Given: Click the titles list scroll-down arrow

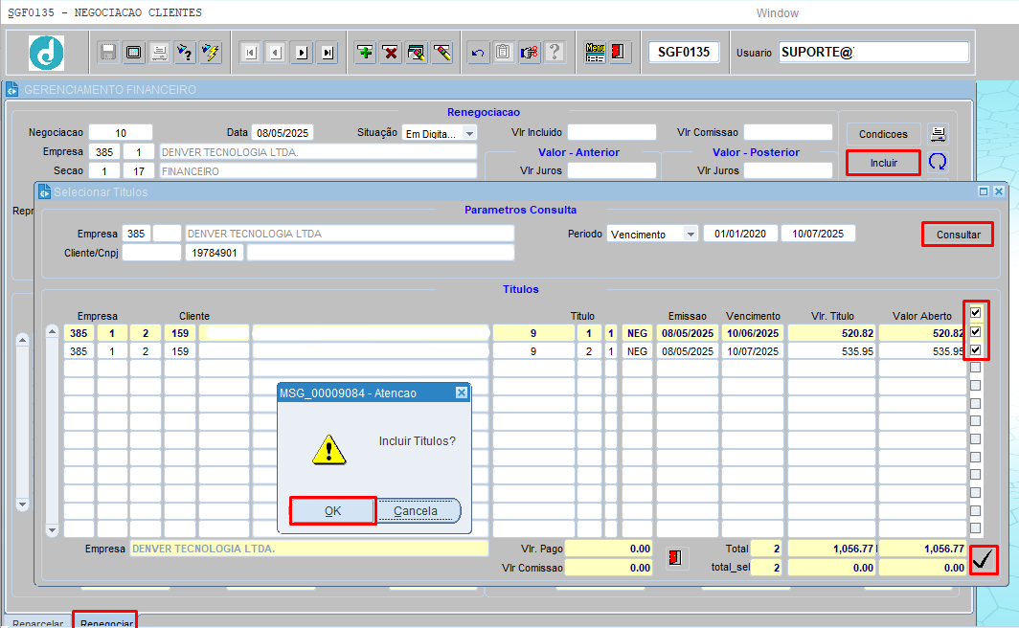Looking at the screenshot, I should [52, 530].
